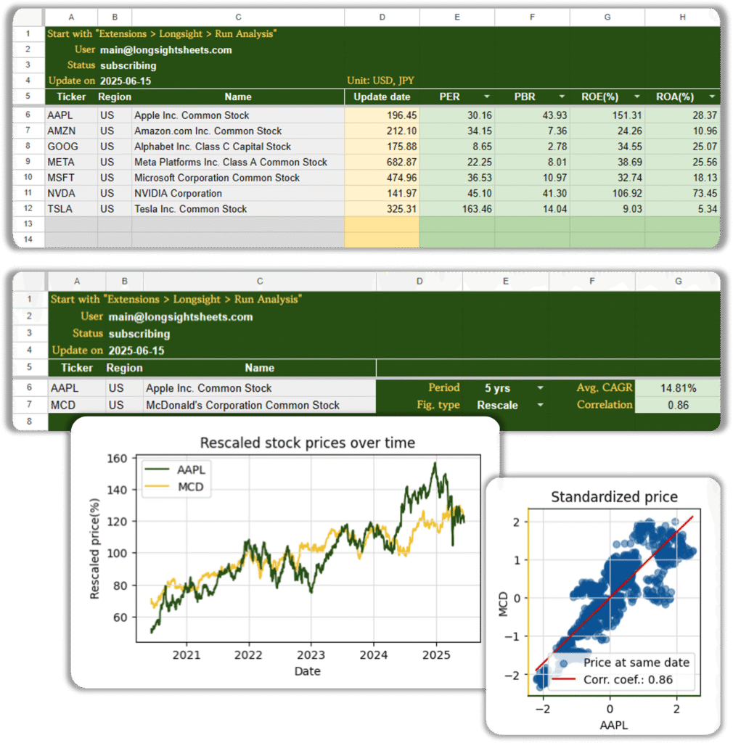Click the TSLA ticker cell
Viewport: 733px width, 743px height.
[x=72, y=209]
